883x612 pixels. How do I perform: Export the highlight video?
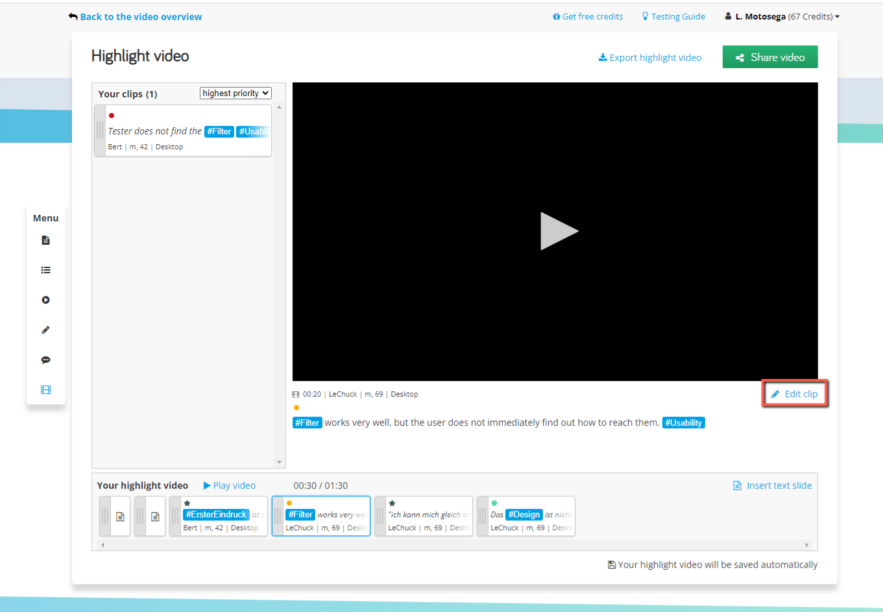click(x=649, y=58)
